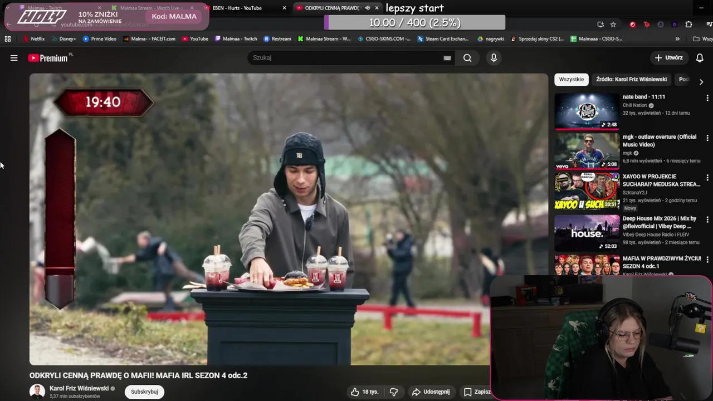Image resolution: width=713 pixels, height=401 pixels.
Task: Click the Udostępnij share button
Action: pos(431,392)
